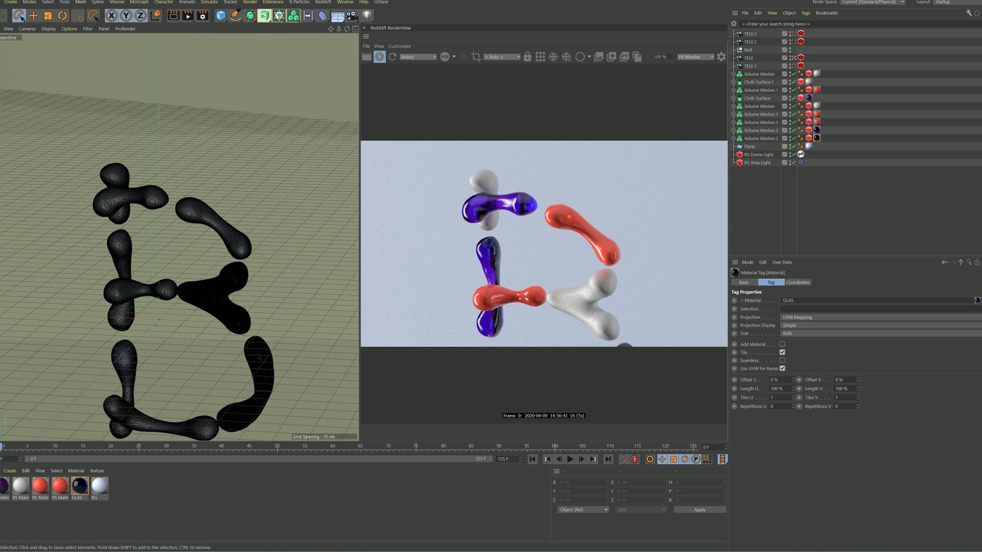
Task: Switch to the Basic tab
Action: tap(744, 283)
